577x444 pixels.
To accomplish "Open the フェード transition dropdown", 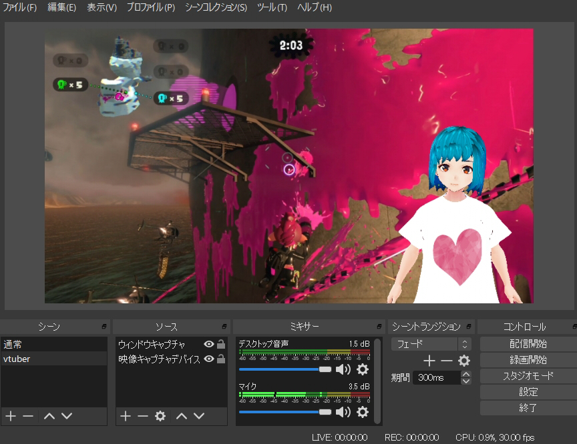I will tap(431, 344).
